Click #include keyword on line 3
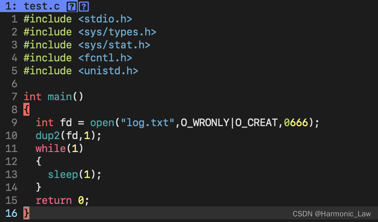This screenshot has height=222, width=378. pos(48,45)
